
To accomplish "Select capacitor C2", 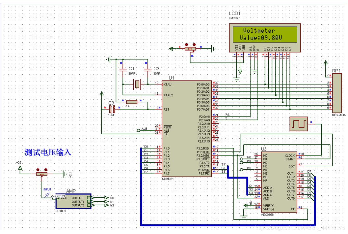I will (147, 70).
